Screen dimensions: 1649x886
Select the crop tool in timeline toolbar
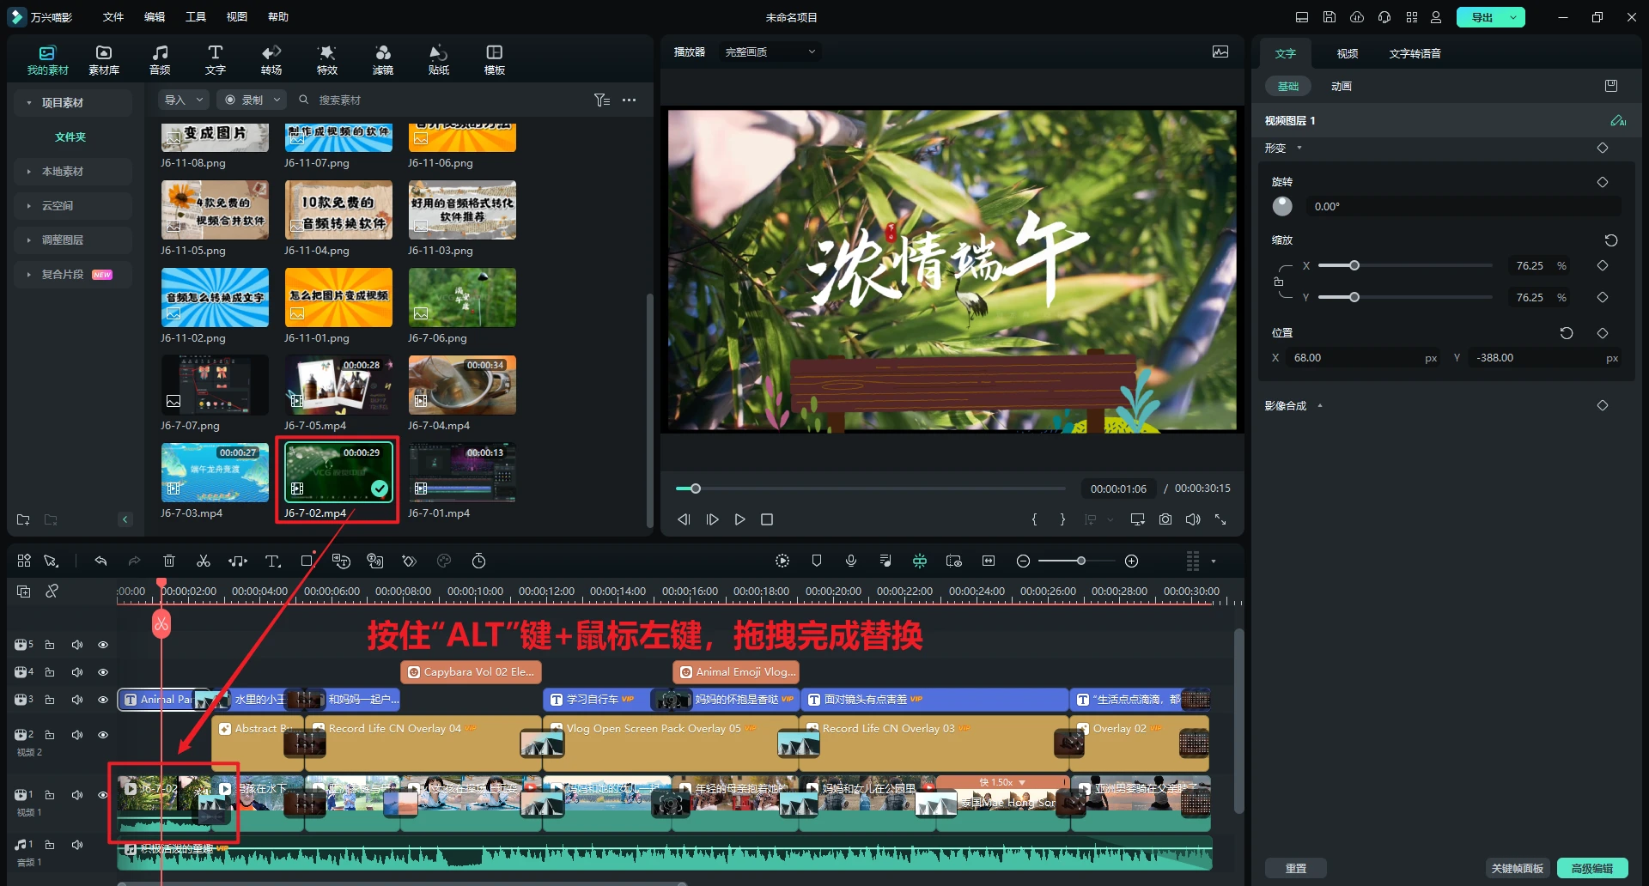pos(307,561)
